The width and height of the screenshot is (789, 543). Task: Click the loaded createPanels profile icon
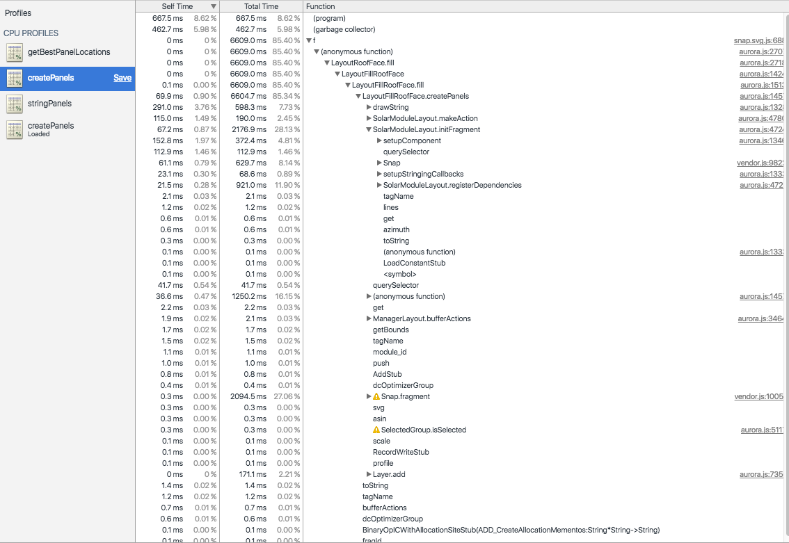click(15, 129)
